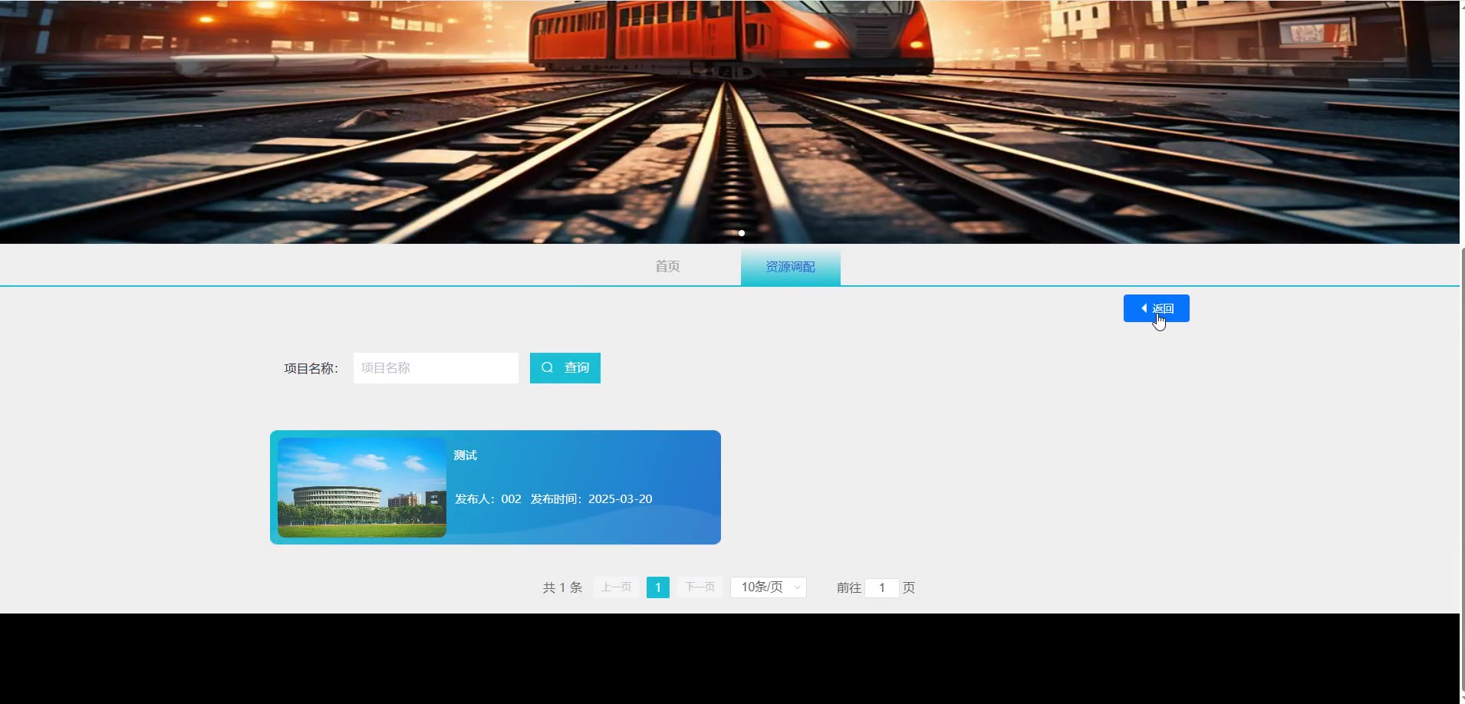Go to next page 下一页
This screenshot has width=1465, height=704.
click(700, 587)
